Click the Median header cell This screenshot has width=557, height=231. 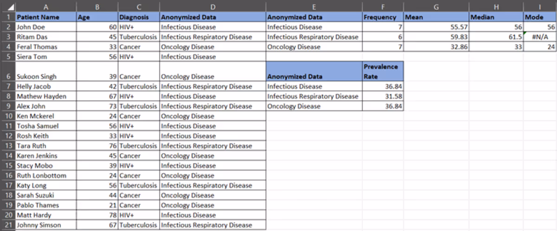click(x=496, y=17)
